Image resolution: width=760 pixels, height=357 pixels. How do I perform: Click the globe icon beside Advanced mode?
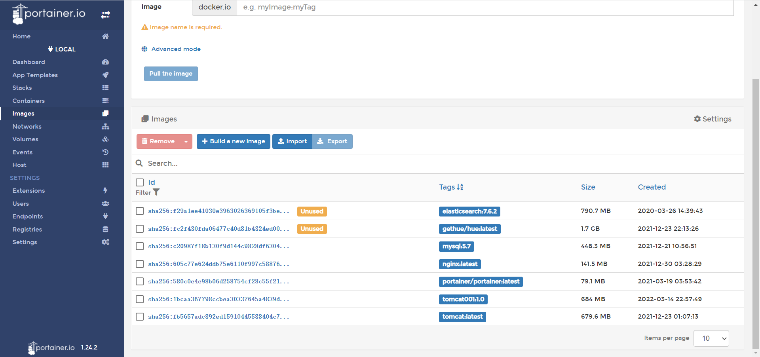point(144,49)
